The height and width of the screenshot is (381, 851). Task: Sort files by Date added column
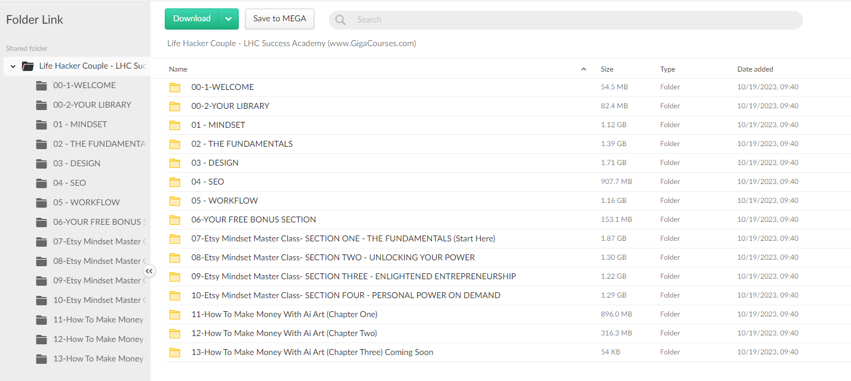(x=755, y=69)
